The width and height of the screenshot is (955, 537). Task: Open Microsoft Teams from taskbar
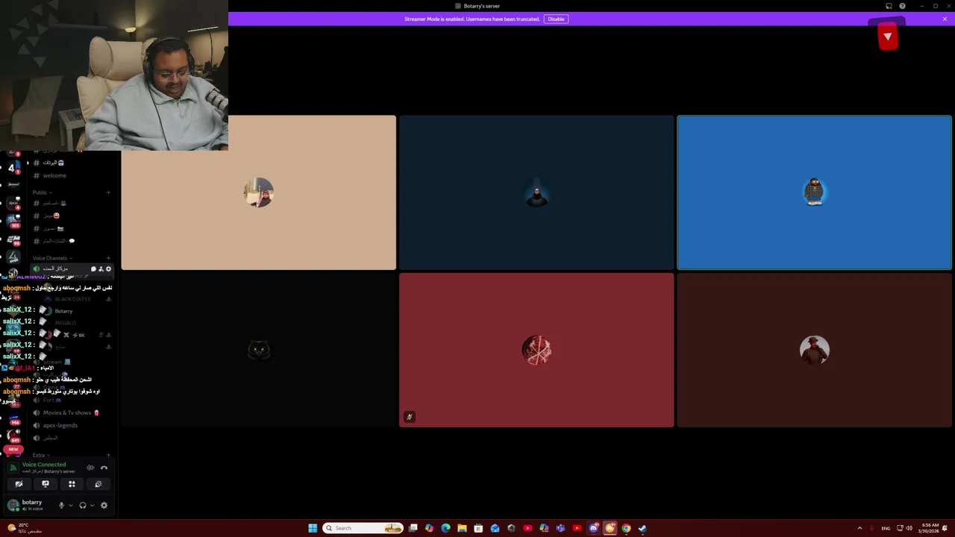(x=560, y=528)
